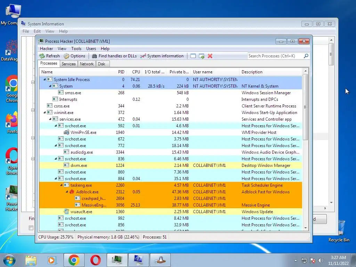
Task: Open System information graph icon
Action: 143,56
